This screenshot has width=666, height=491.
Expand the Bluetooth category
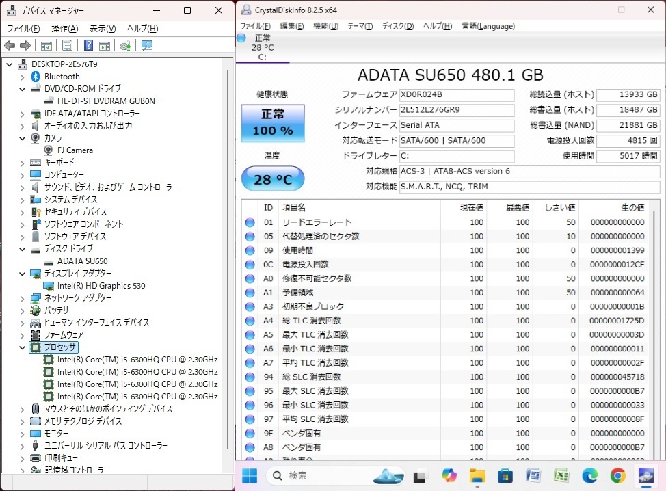click(x=23, y=77)
